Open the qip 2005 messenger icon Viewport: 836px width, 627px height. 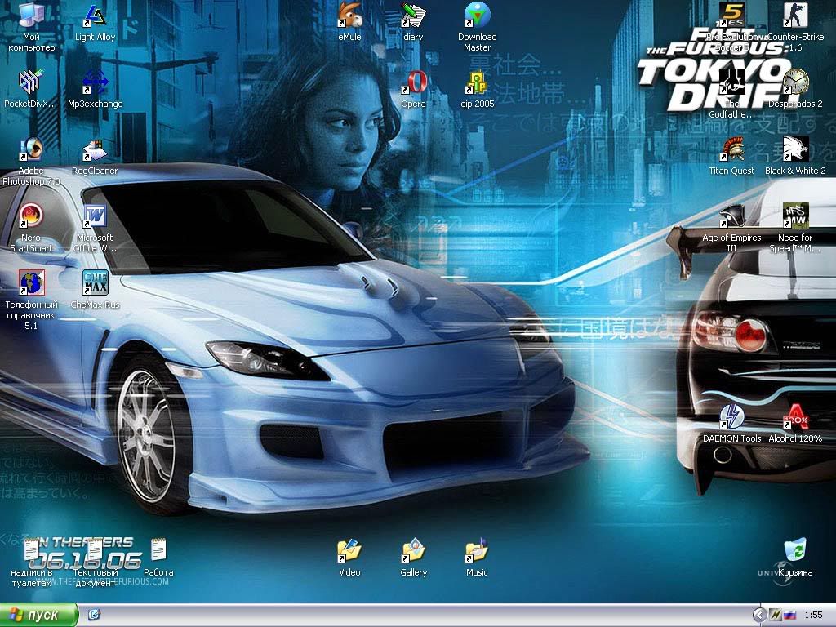(x=477, y=82)
